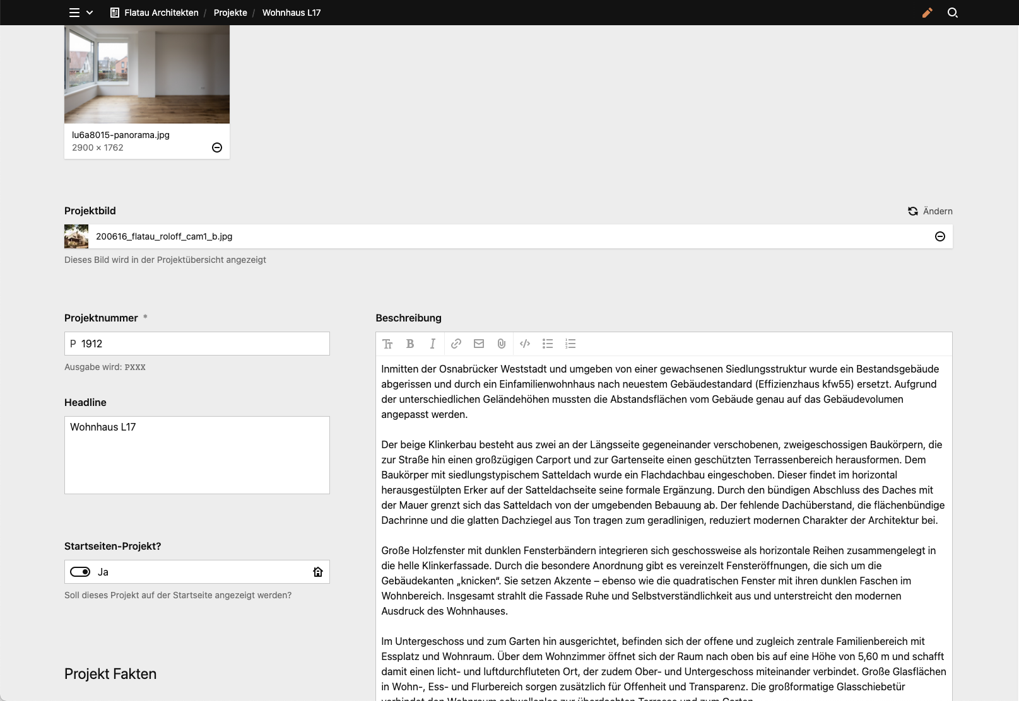Create a numbered list in the editor
The height and width of the screenshot is (701, 1019).
tap(570, 344)
